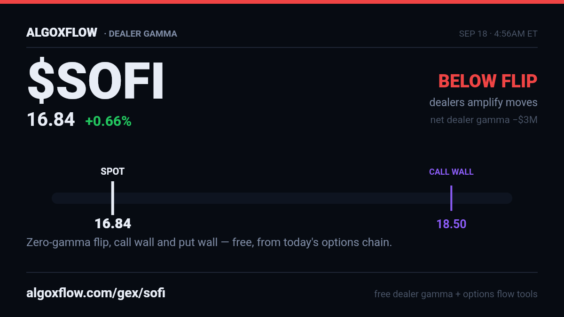This screenshot has height=317, width=564.
Task: Click the middle of the gamma range bar
Action: point(282,198)
